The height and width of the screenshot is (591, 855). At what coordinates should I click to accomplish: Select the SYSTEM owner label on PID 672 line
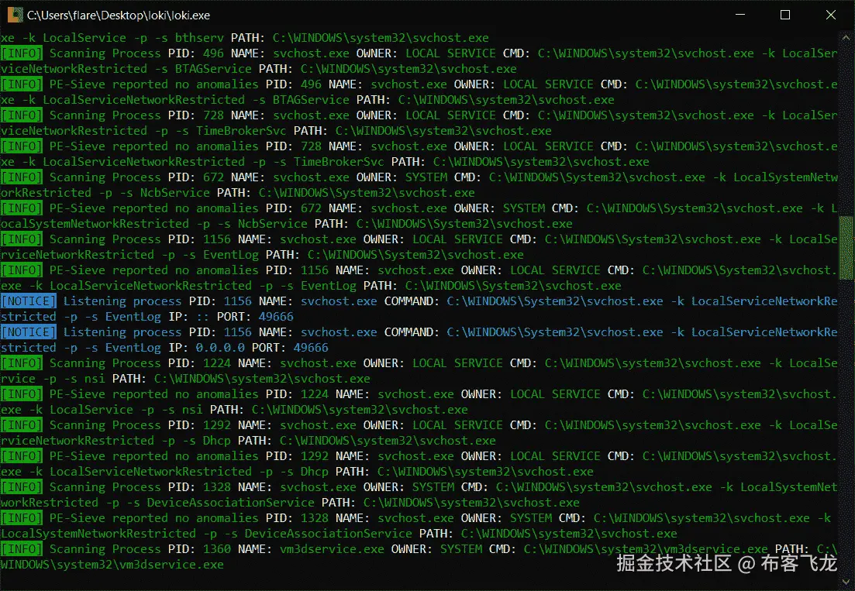(426, 177)
